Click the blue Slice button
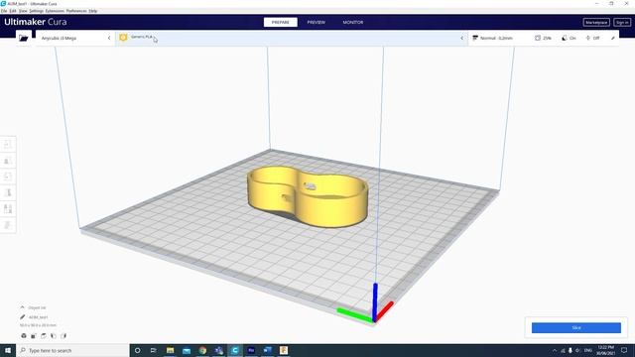Viewport: 635px width, 357px height. (x=575, y=328)
